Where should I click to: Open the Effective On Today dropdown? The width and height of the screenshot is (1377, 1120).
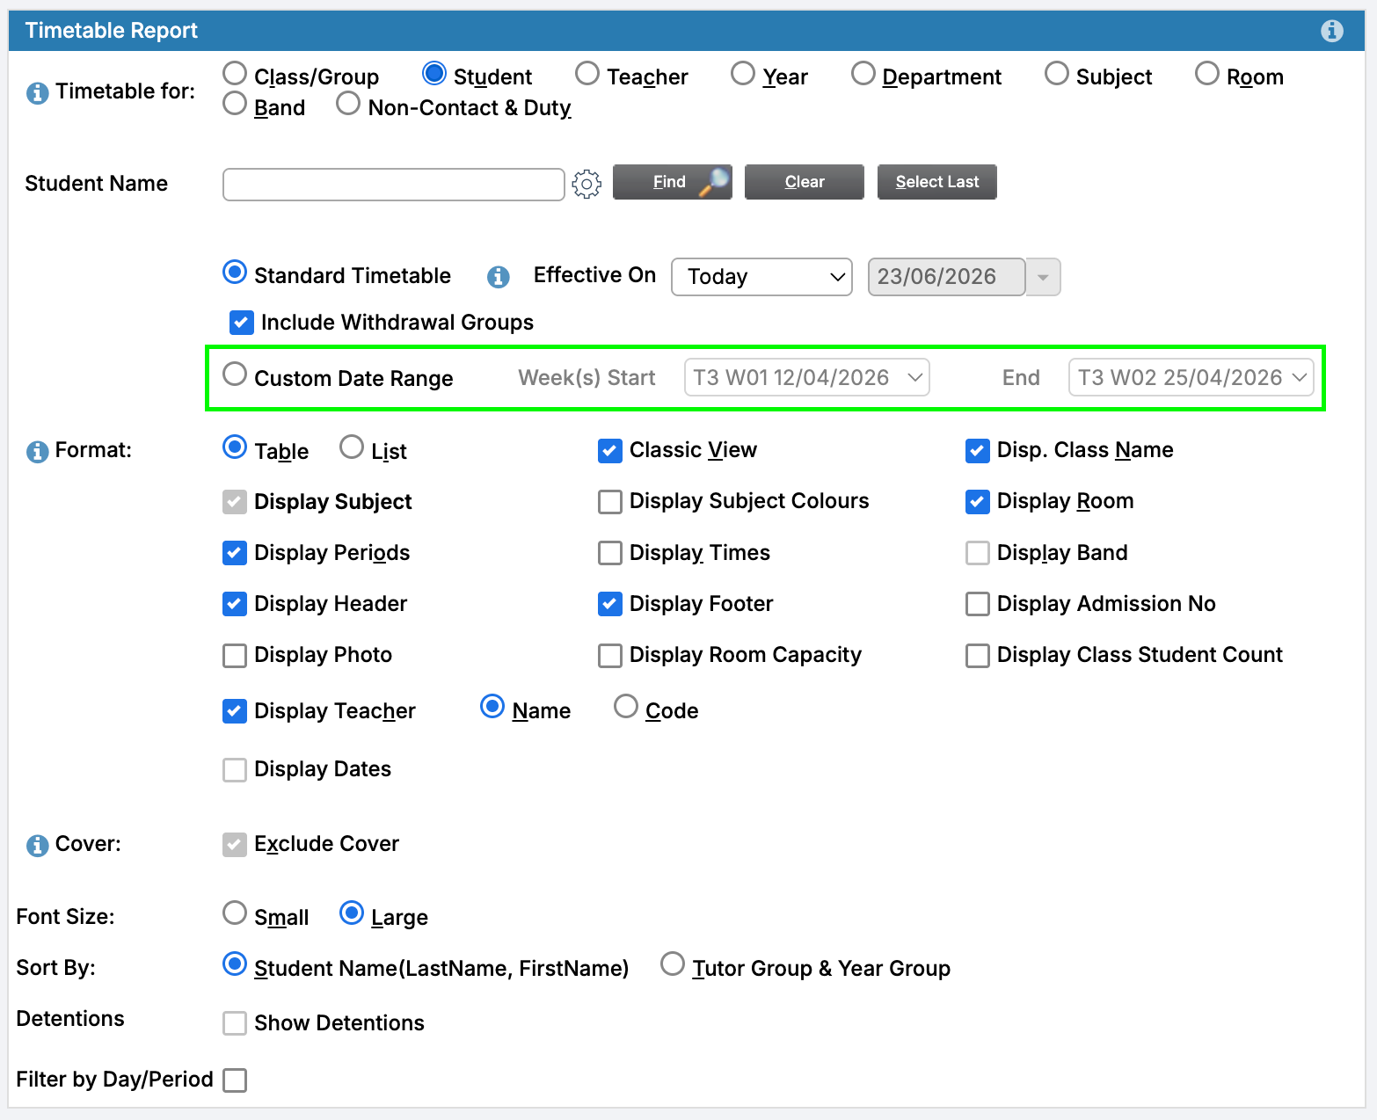[x=761, y=277]
